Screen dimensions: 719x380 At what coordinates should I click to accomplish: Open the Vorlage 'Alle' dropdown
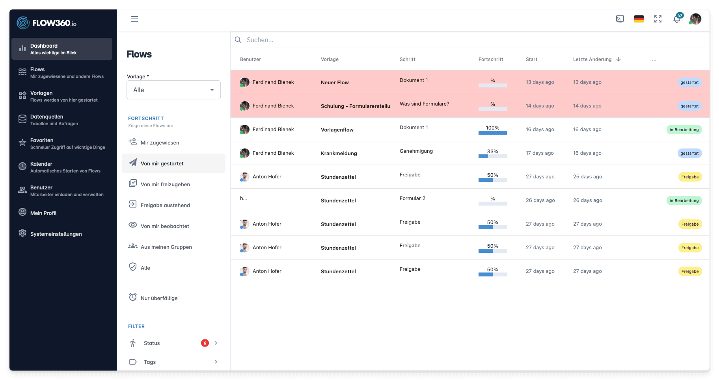pos(173,90)
